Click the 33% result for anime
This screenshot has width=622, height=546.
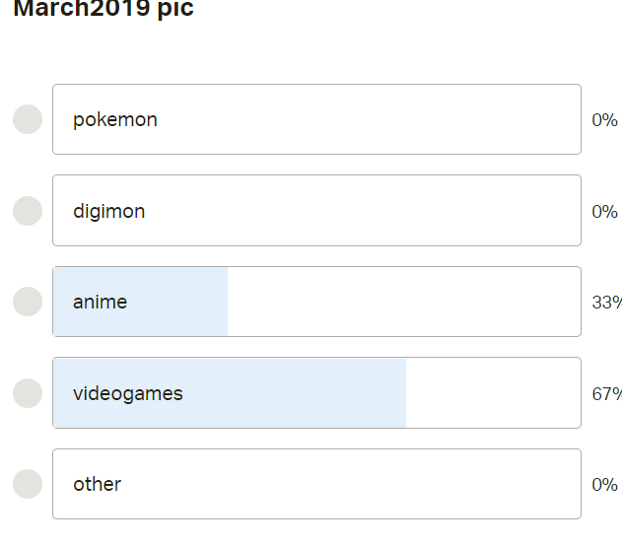605,303
